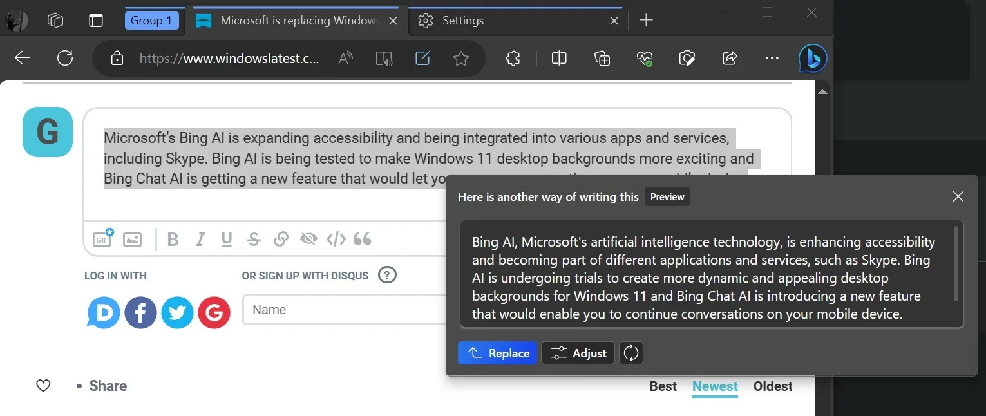This screenshot has height=416, width=986.
Task: Add page to favorites with star icon
Action: pyautogui.click(x=461, y=59)
